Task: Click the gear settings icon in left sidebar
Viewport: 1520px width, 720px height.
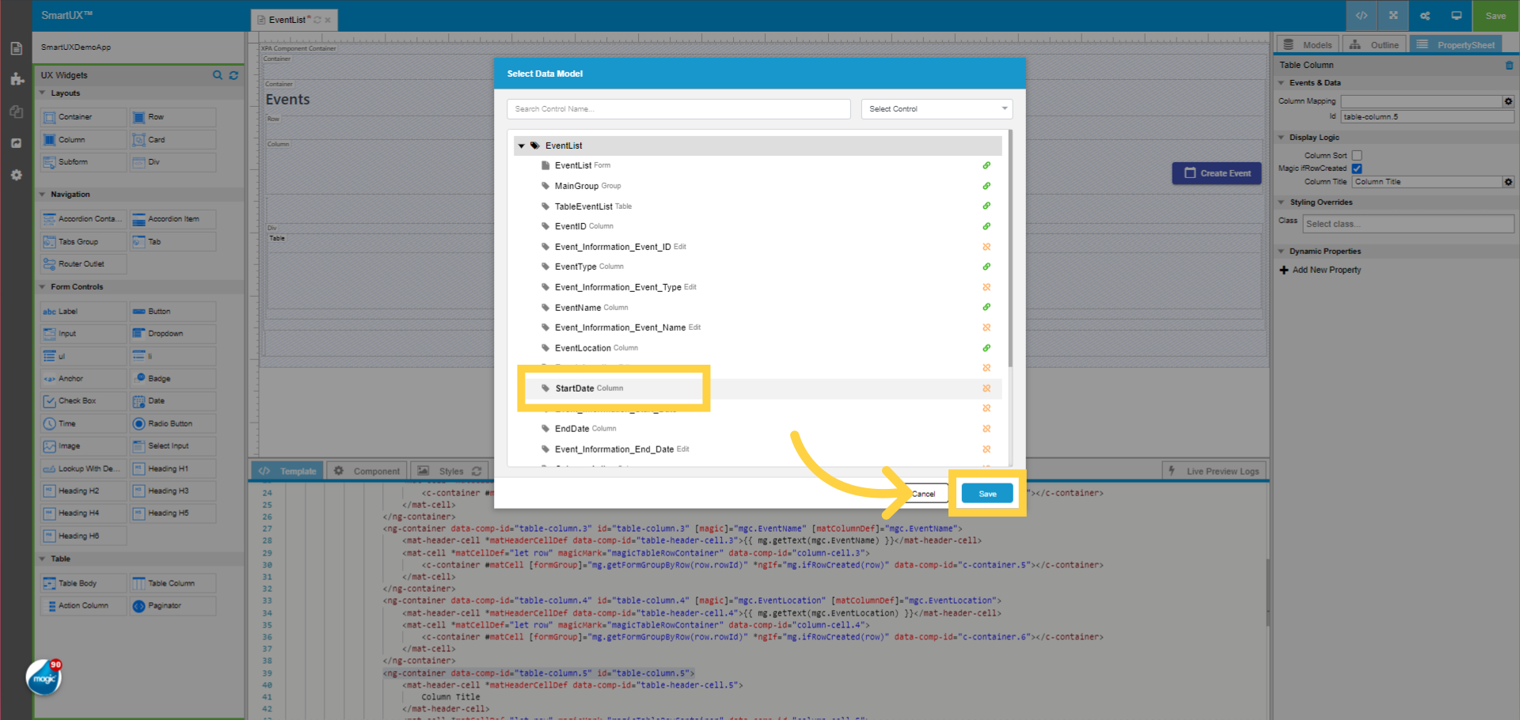Action: click(16, 175)
